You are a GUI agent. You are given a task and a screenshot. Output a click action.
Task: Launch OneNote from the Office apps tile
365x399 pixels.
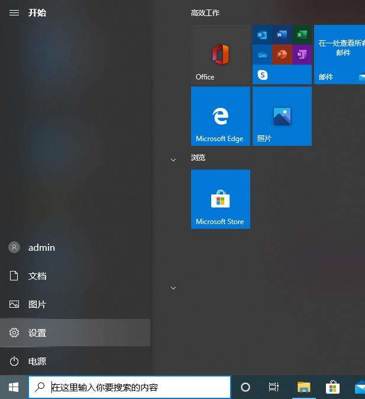click(x=302, y=55)
